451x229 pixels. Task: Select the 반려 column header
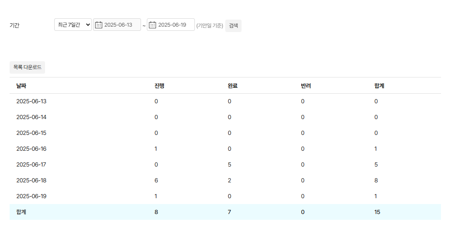(306, 86)
